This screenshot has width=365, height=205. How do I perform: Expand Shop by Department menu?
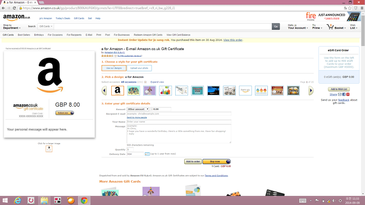coord(12,26)
